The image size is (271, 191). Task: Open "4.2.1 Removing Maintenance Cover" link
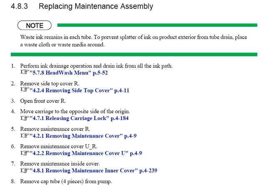click(83, 136)
